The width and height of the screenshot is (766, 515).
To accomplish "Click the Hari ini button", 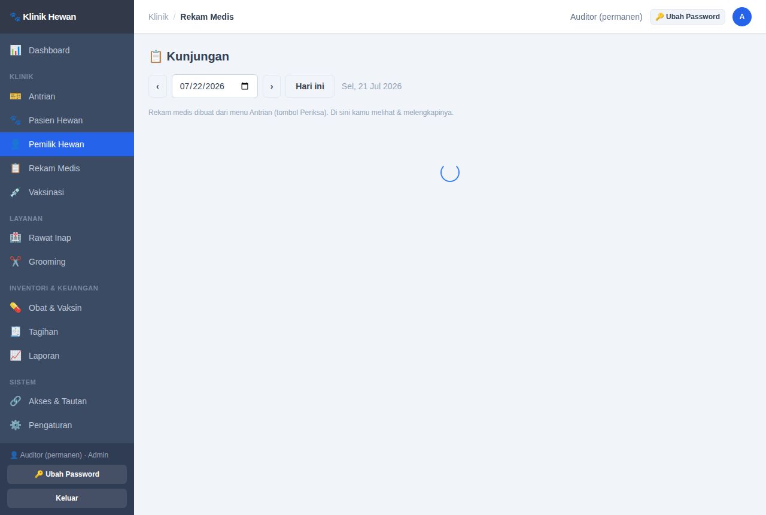I will tap(310, 86).
